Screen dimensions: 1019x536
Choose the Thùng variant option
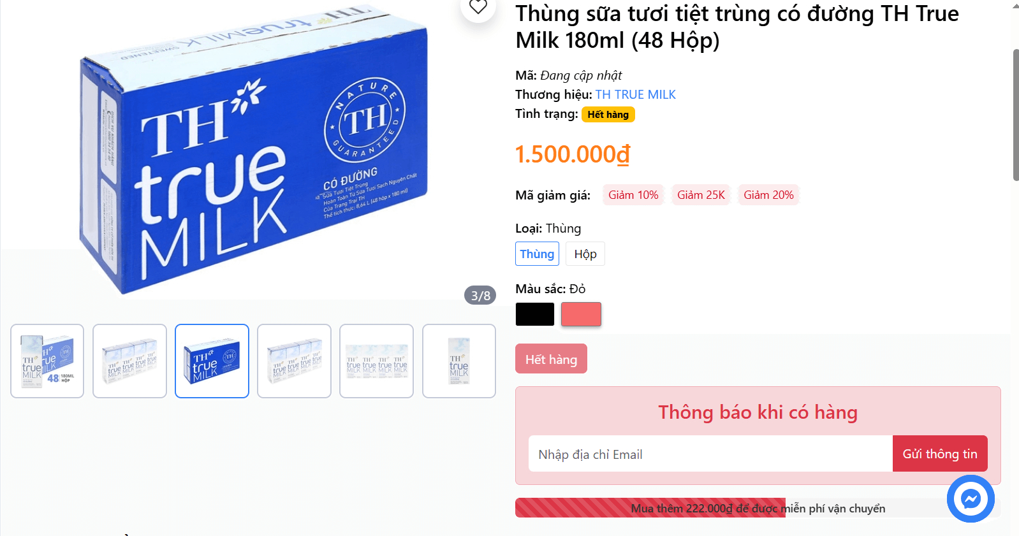pos(537,254)
